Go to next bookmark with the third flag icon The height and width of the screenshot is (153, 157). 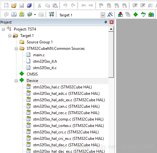(x=117, y=5)
